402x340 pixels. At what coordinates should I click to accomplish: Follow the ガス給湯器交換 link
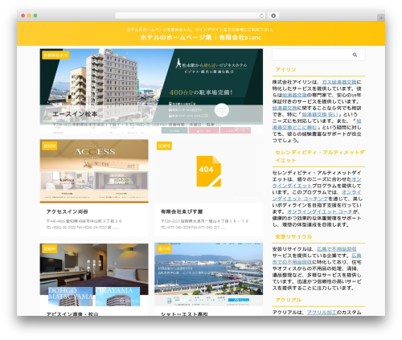(339, 82)
